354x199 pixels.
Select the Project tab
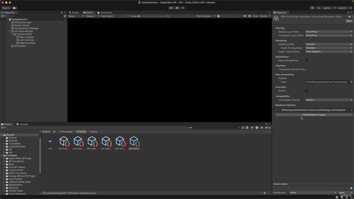[x=7, y=124]
